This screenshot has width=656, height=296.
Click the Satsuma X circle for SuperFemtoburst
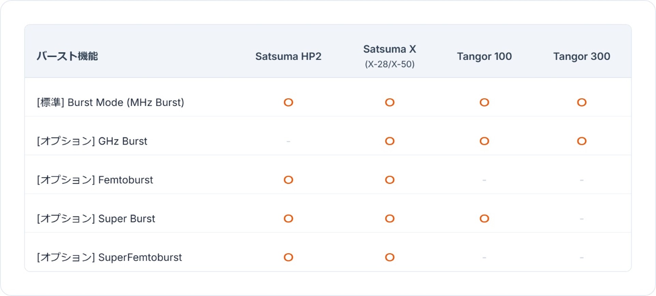click(x=390, y=257)
